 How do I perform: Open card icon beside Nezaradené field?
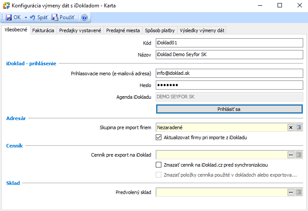coord(298,127)
